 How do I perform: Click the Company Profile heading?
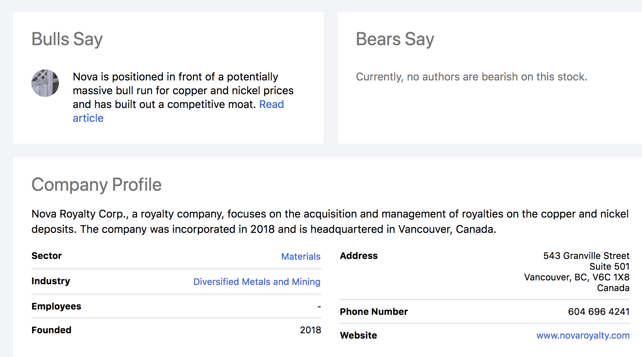(x=96, y=185)
